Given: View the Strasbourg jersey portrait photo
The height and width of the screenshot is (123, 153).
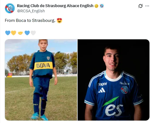Looking at the screenshot, I should [113, 80].
